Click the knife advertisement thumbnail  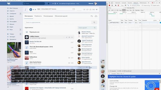point(14,50)
